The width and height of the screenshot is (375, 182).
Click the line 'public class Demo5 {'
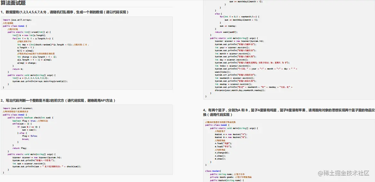point(218,125)
